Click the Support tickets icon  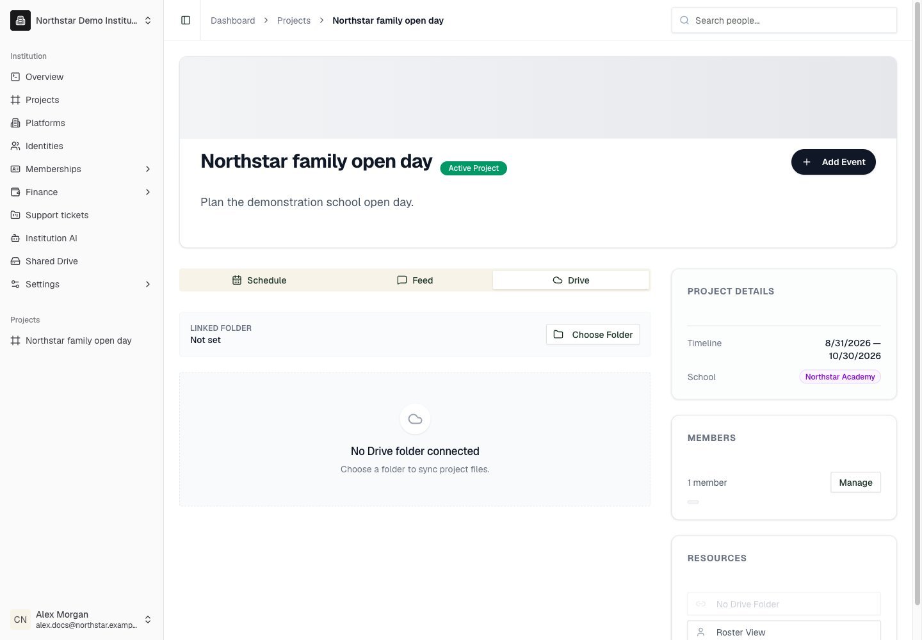coord(15,215)
